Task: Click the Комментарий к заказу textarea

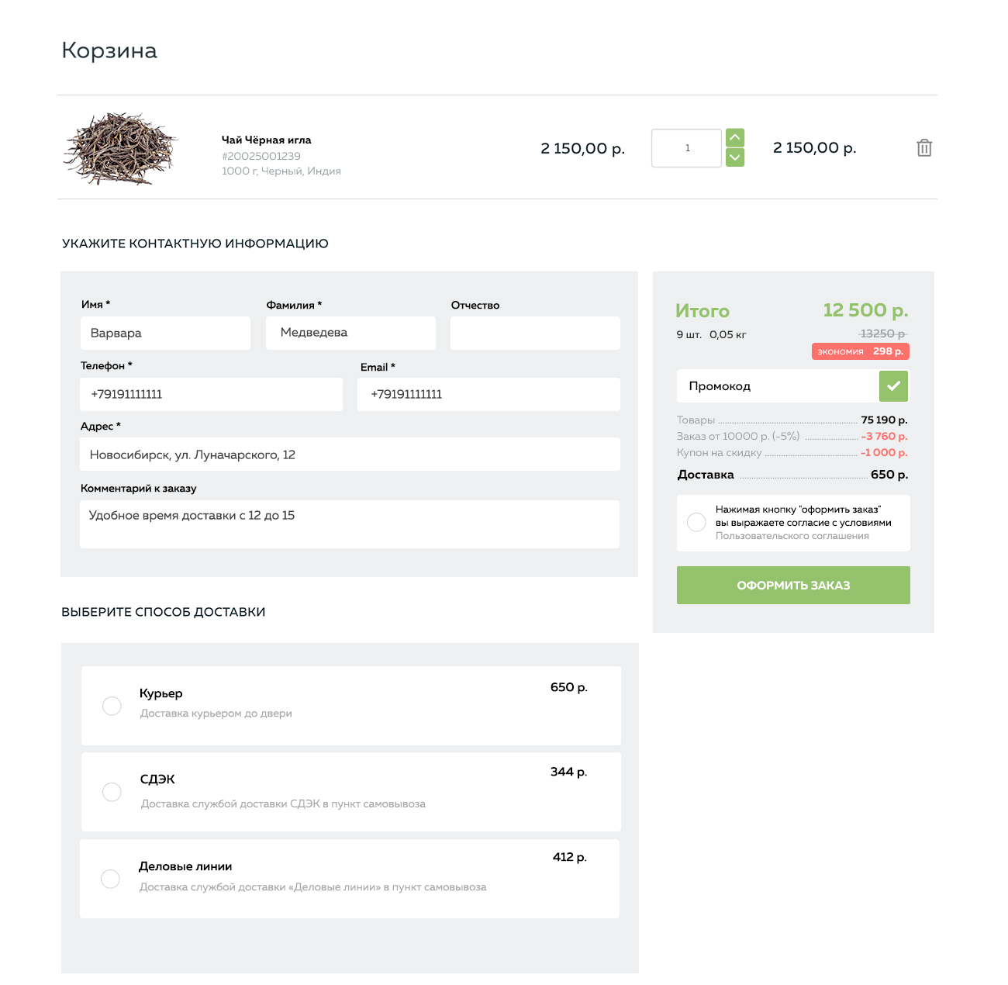Action: click(x=350, y=524)
